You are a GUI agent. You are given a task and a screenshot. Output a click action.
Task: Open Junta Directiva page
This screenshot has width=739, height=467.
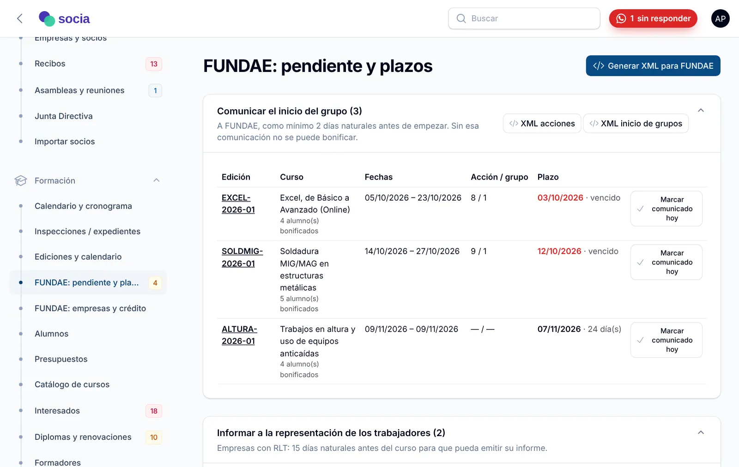click(64, 116)
